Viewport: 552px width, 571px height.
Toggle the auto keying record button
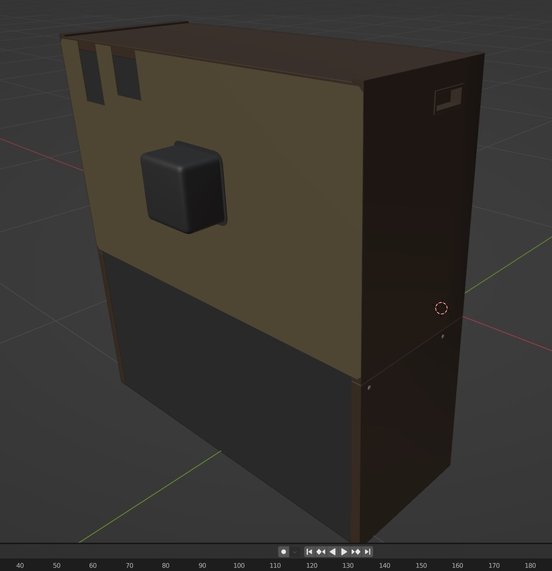[284, 551]
